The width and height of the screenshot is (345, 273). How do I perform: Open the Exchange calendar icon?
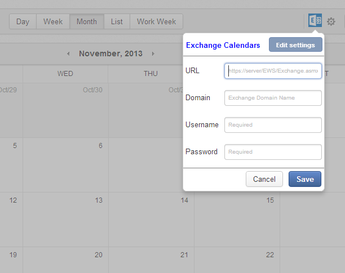click(x=315, y=20)
